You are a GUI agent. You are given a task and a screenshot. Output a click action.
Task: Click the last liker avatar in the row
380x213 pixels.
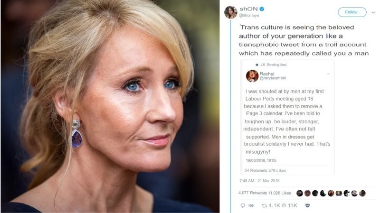coord(362,193)
